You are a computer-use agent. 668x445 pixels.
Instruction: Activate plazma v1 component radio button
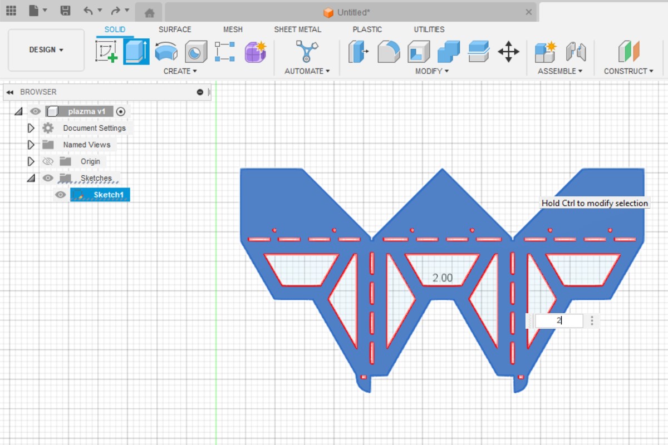tap(121, 112)
